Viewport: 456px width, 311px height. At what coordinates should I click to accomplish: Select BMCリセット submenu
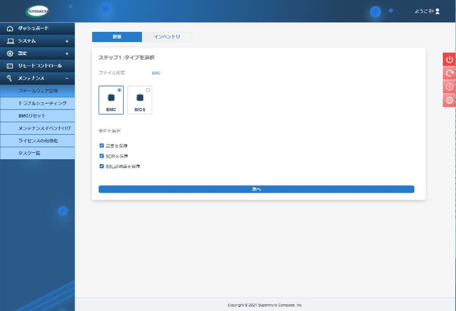(37, 116)
